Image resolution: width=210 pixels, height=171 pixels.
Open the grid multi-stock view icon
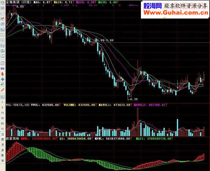point(2,8)
